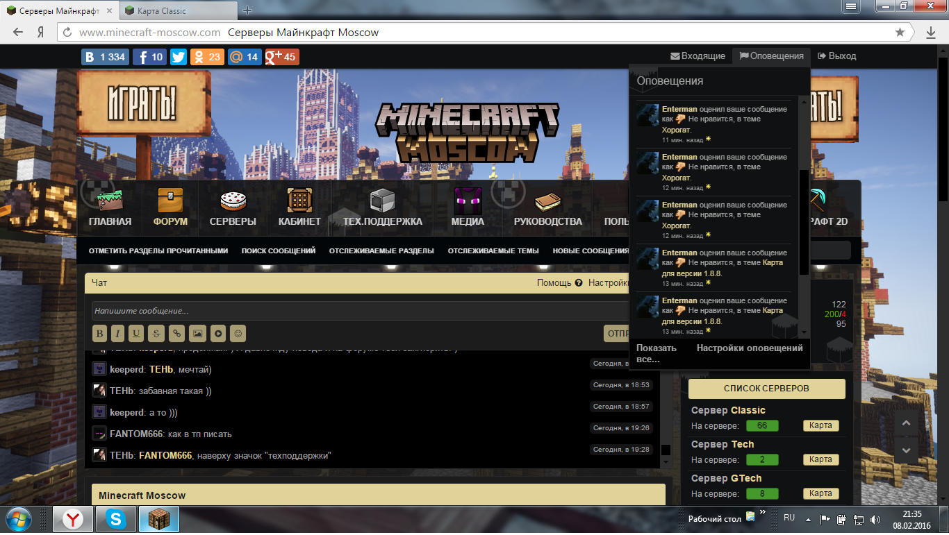Open ТЕХ.ПОДДЕРЖКА tech support

382,207
